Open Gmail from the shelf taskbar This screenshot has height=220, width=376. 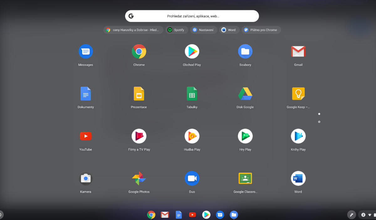(x=165, y=215)
